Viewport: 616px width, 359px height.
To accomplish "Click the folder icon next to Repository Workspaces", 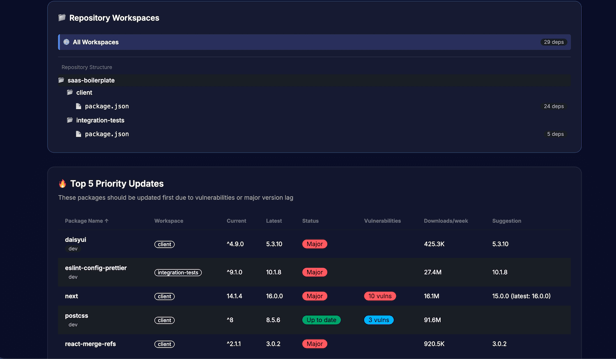I will tap(62, 18).
